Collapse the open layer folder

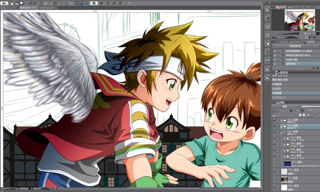281,133
